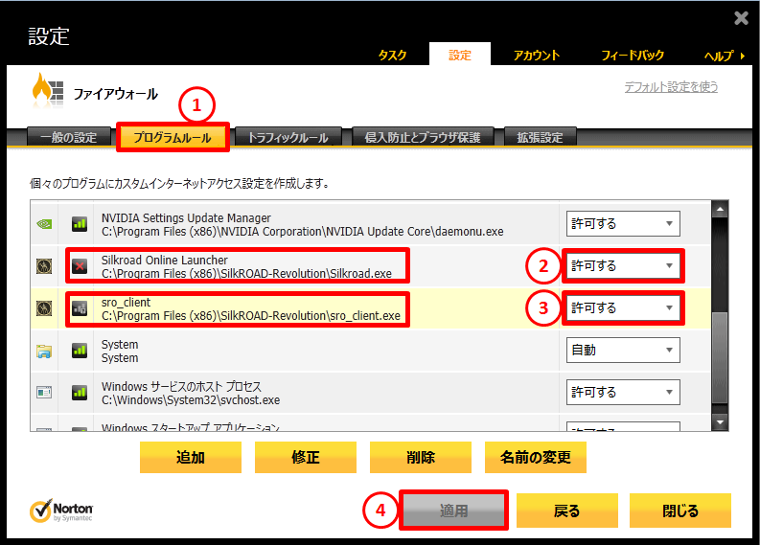This screenshot has height=545, width=760.
Task: Click the program list scrollbar thumb
Action: [720, 357]
